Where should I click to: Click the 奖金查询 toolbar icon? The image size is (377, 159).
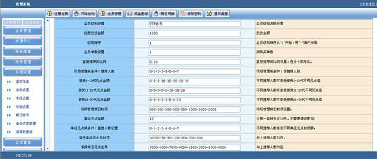coord(129,14)
